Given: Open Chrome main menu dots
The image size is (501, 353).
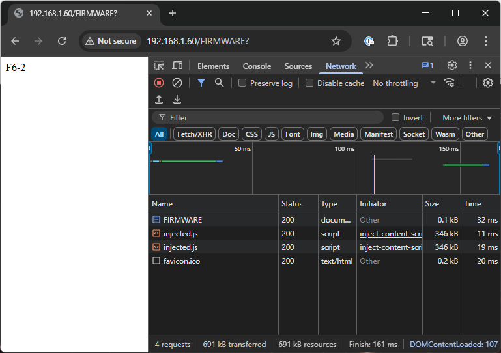Looking at the screenshot, I should coord(485,41).
